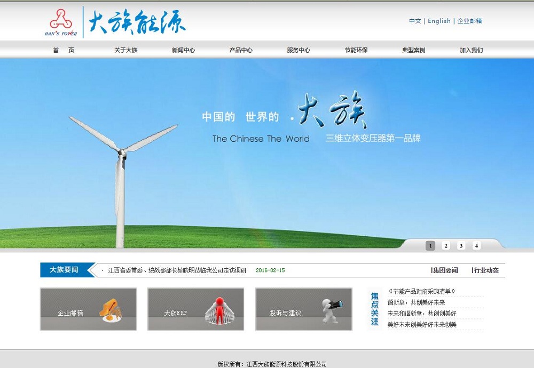Click the orange mail icon

point(110,310)
